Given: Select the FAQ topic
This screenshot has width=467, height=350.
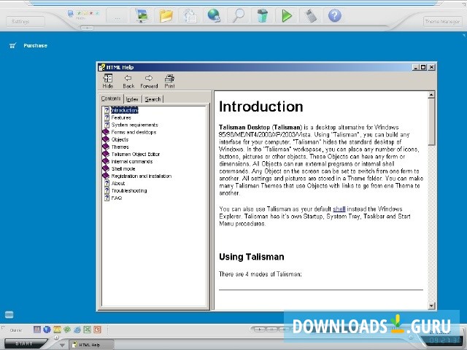Looking at the screenshot, I should coord(117,198).
